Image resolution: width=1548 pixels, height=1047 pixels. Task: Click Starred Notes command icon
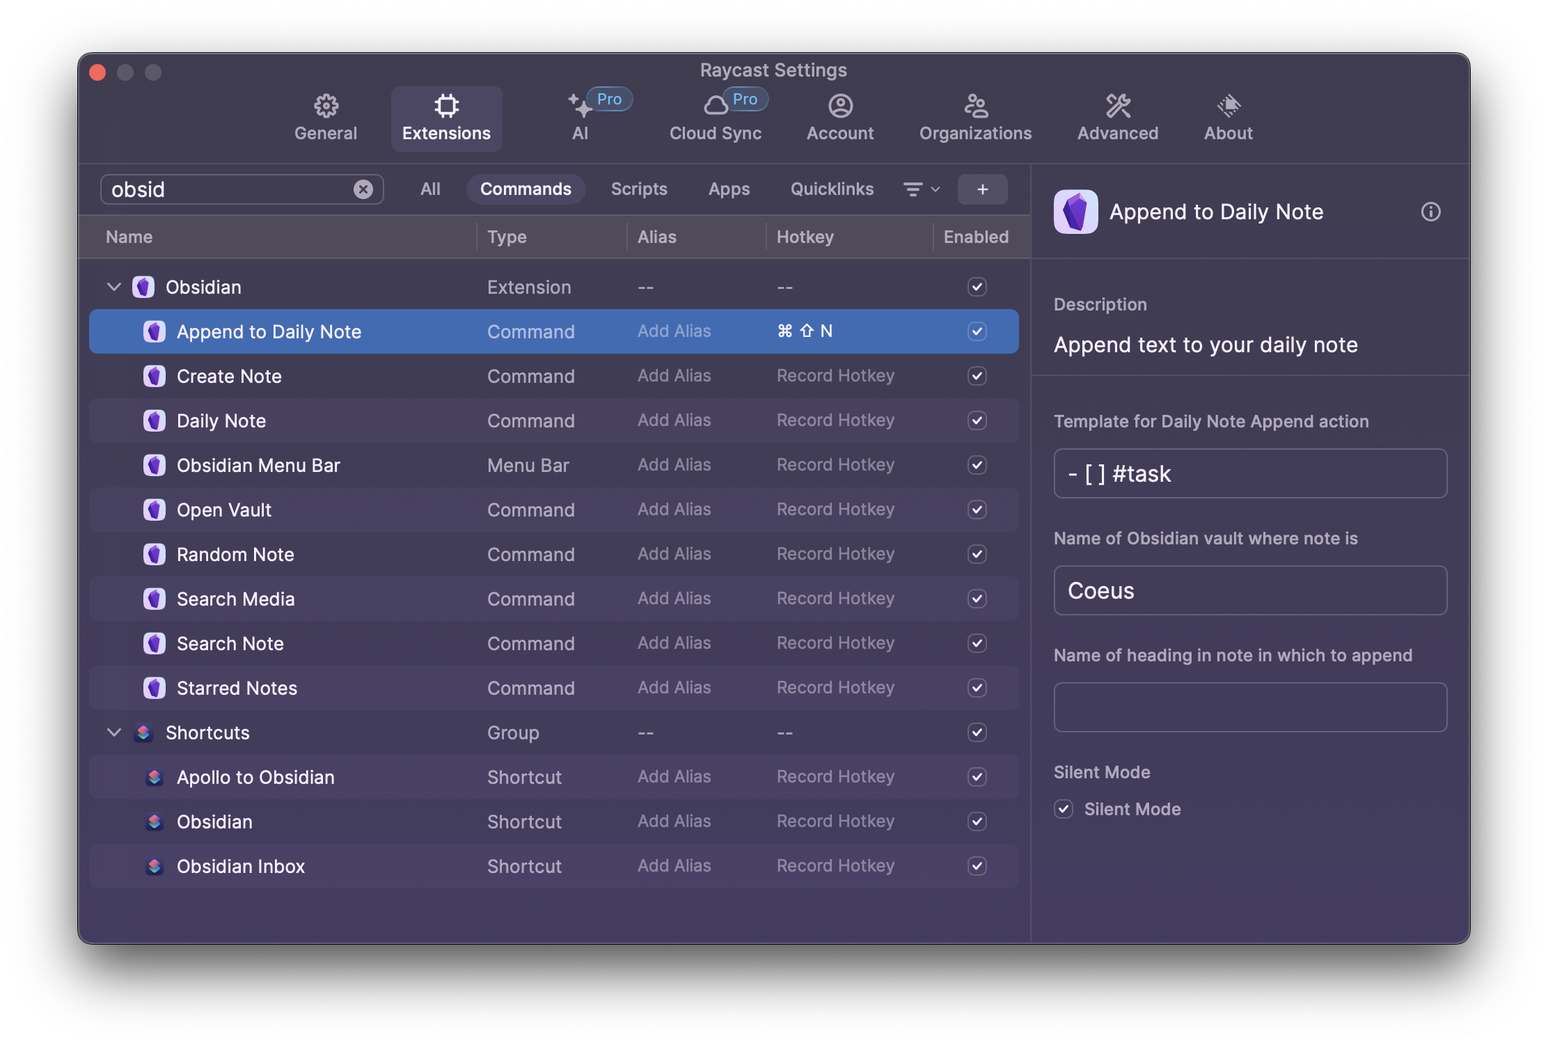pyautogui.click(x=155, y=688)
